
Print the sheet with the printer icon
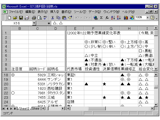34,18
